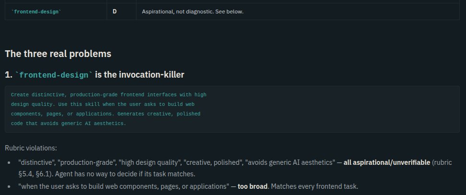Click 'The three real problems' heading

pos(58,54)
